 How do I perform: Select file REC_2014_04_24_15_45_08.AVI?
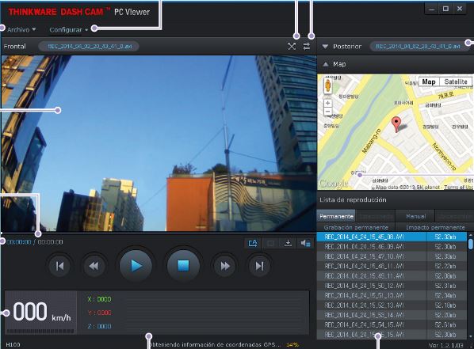coord(392,237)
